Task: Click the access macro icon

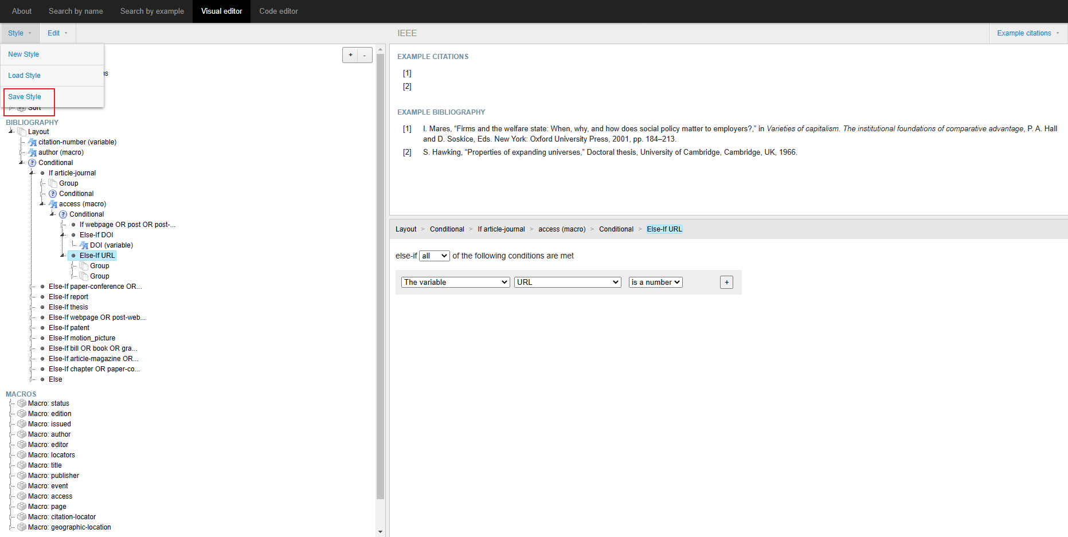Action: 53,204
